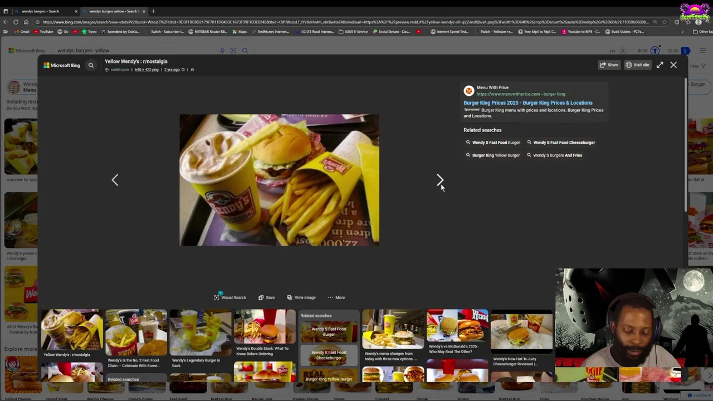This screenshot has height=401, width=713.
Task: Open the Bing hamburger menu
Action: click(x=702, y=51)
